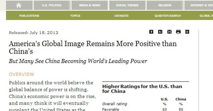Open the U.S. Politics section
Viewport: 213px width, 111px height.
coord(52,5)
